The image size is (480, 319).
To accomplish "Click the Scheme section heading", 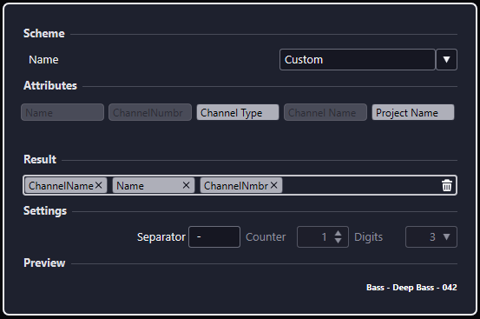I will coord(44,33).
